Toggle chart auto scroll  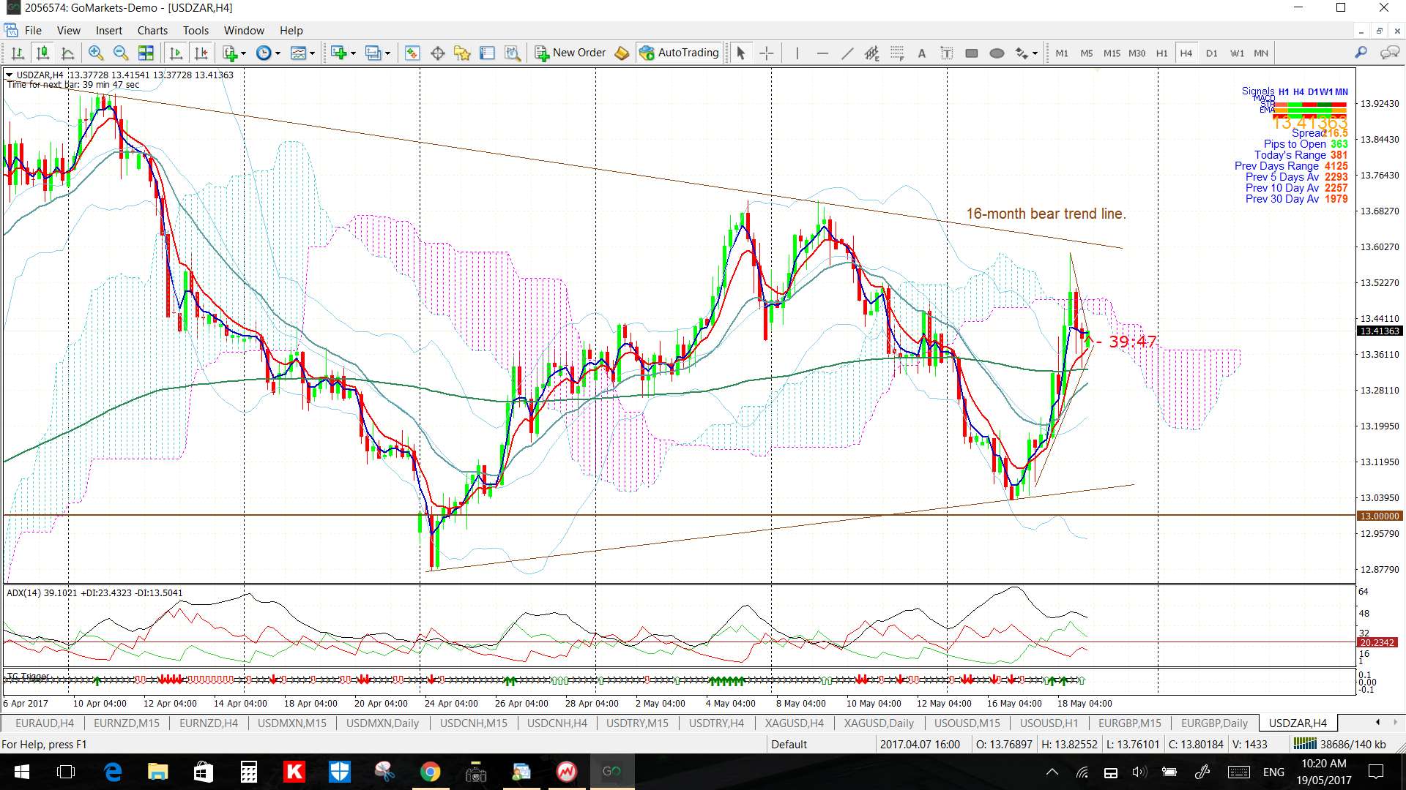pyautogui.click(x=176, y=53)
